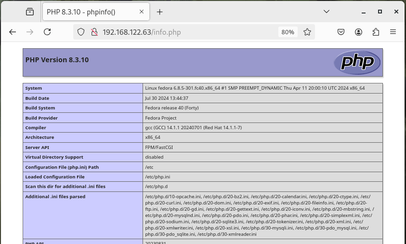
Task: Click Configuration File (php.ini) Path label
Action: coord(62,167)
